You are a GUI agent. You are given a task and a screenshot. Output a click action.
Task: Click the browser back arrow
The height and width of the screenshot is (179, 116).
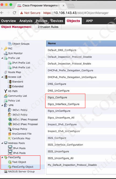click(2, 13)
